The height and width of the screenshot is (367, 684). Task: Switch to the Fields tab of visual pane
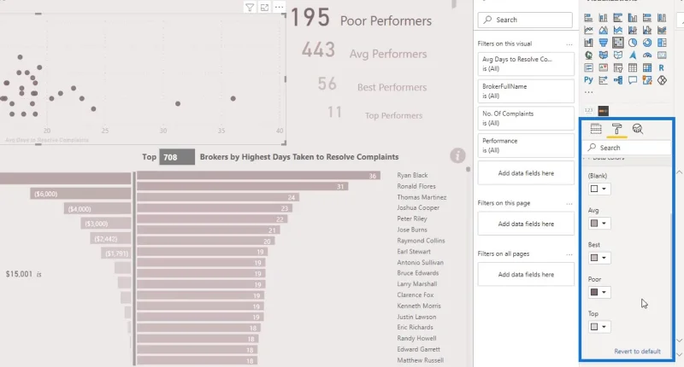coord(596,129)
